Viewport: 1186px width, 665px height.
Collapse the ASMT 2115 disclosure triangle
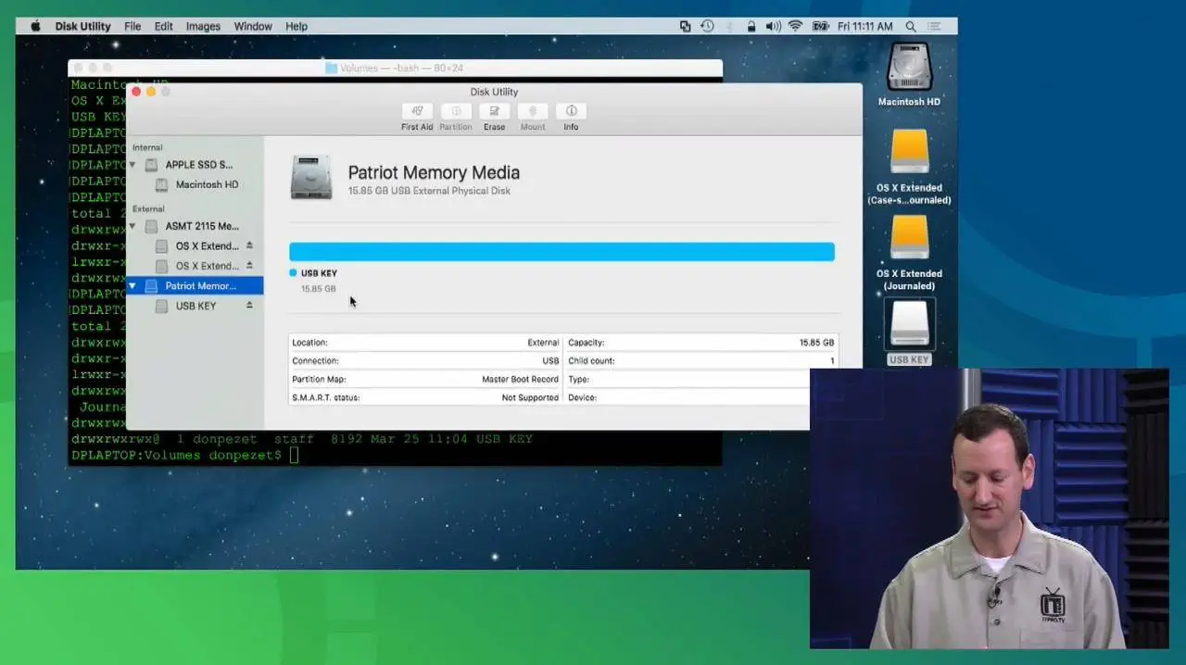point(132,226)
